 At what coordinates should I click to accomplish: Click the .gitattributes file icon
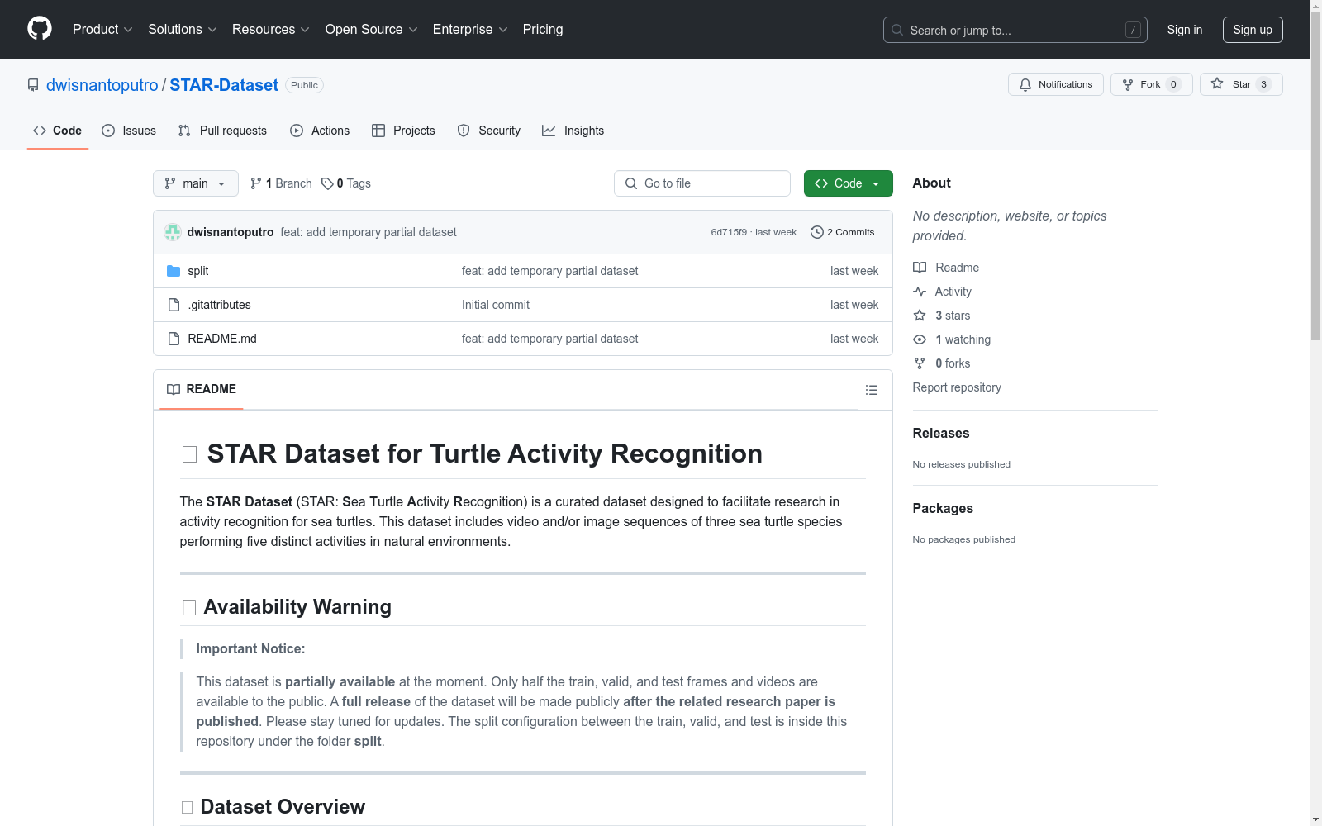click(174, 305)
